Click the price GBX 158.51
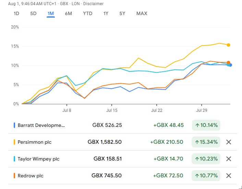Image resolution: width=242 pixels, height=189 pixels. point(108,159)
